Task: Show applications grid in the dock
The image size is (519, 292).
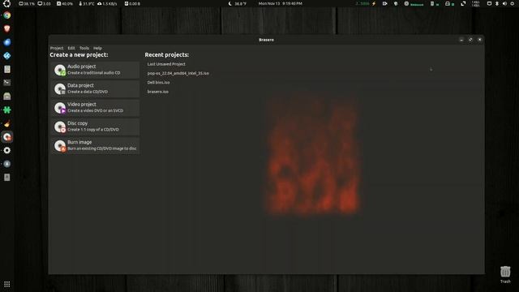Action: tap(7, 284)
